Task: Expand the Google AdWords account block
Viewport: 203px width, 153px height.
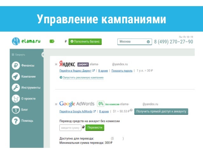Action: 56,104
